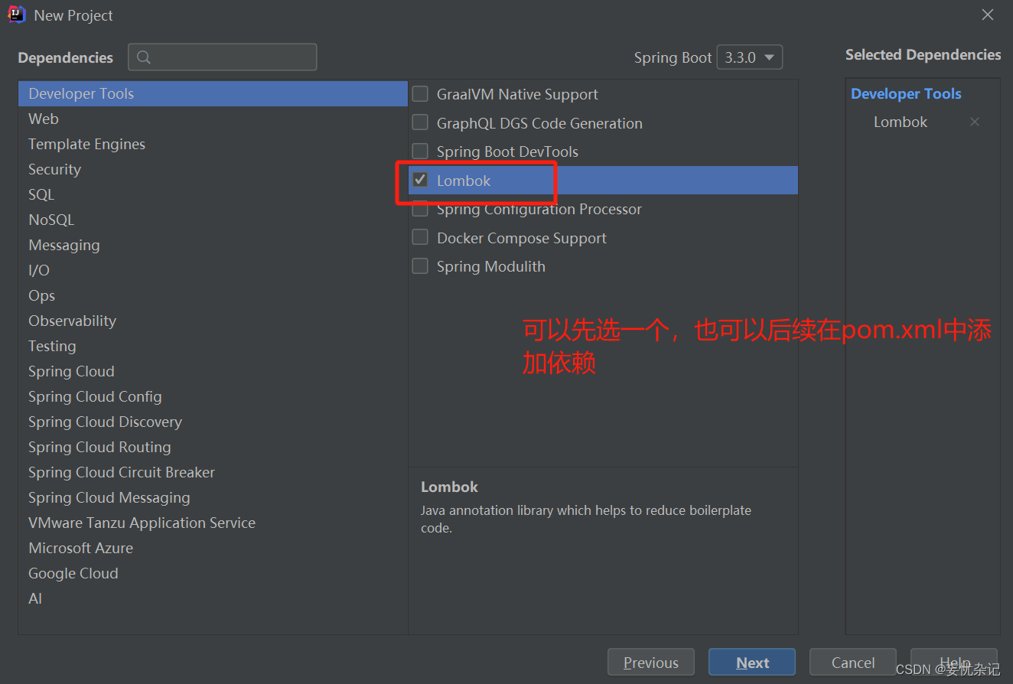Select the Testing category

click(213, 346)
